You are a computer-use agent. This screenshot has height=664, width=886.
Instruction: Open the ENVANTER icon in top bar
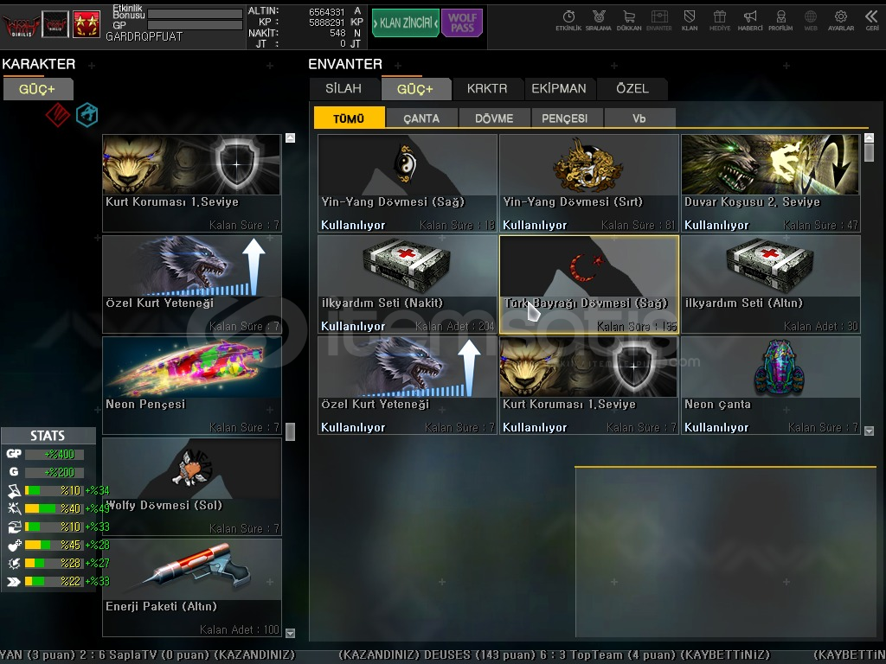(658, 21)
